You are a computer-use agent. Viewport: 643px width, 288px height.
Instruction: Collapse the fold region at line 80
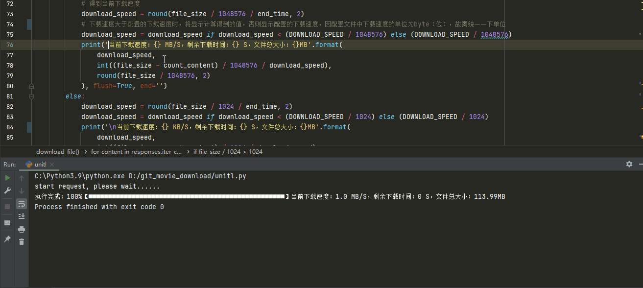coord(31,86)
